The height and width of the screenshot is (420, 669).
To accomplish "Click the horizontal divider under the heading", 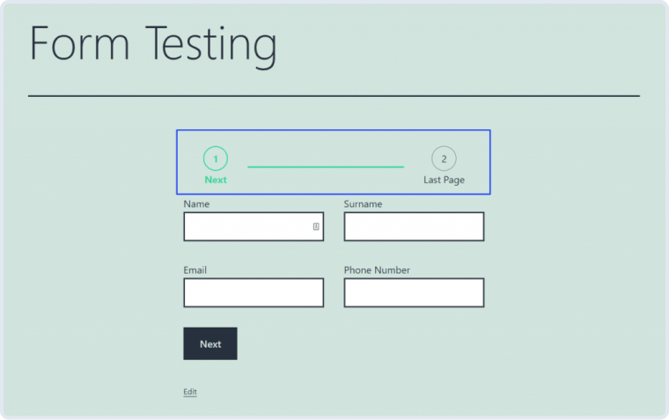I will coord(334,96).
